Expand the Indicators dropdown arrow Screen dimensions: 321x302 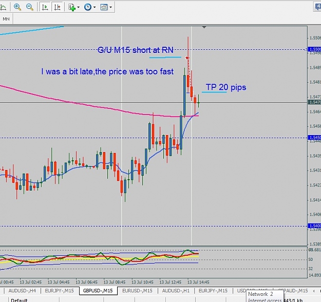[x=78, y=7]
